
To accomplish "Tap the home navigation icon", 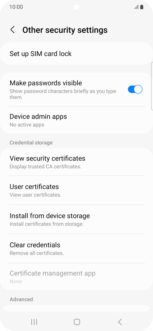I will 77,322.
